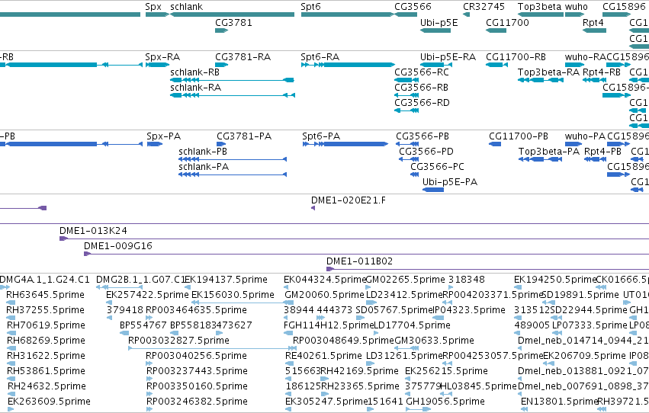Select the CG3781 gene glyph
Viewport: 649px width, 413px height.
click(x=222, y=30)
